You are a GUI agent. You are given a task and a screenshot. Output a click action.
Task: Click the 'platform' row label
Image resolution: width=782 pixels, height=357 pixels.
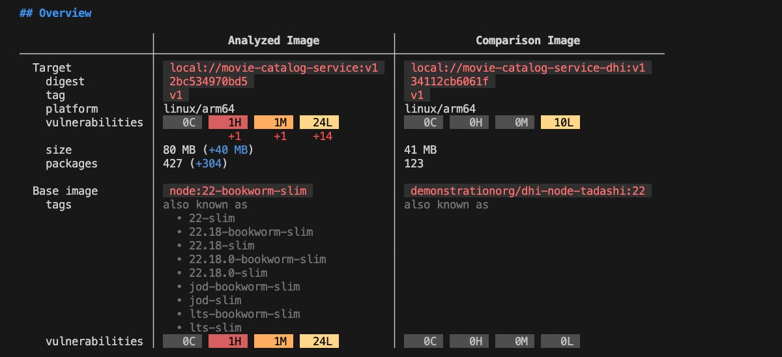pyautogui.click(x=72, y=109)
